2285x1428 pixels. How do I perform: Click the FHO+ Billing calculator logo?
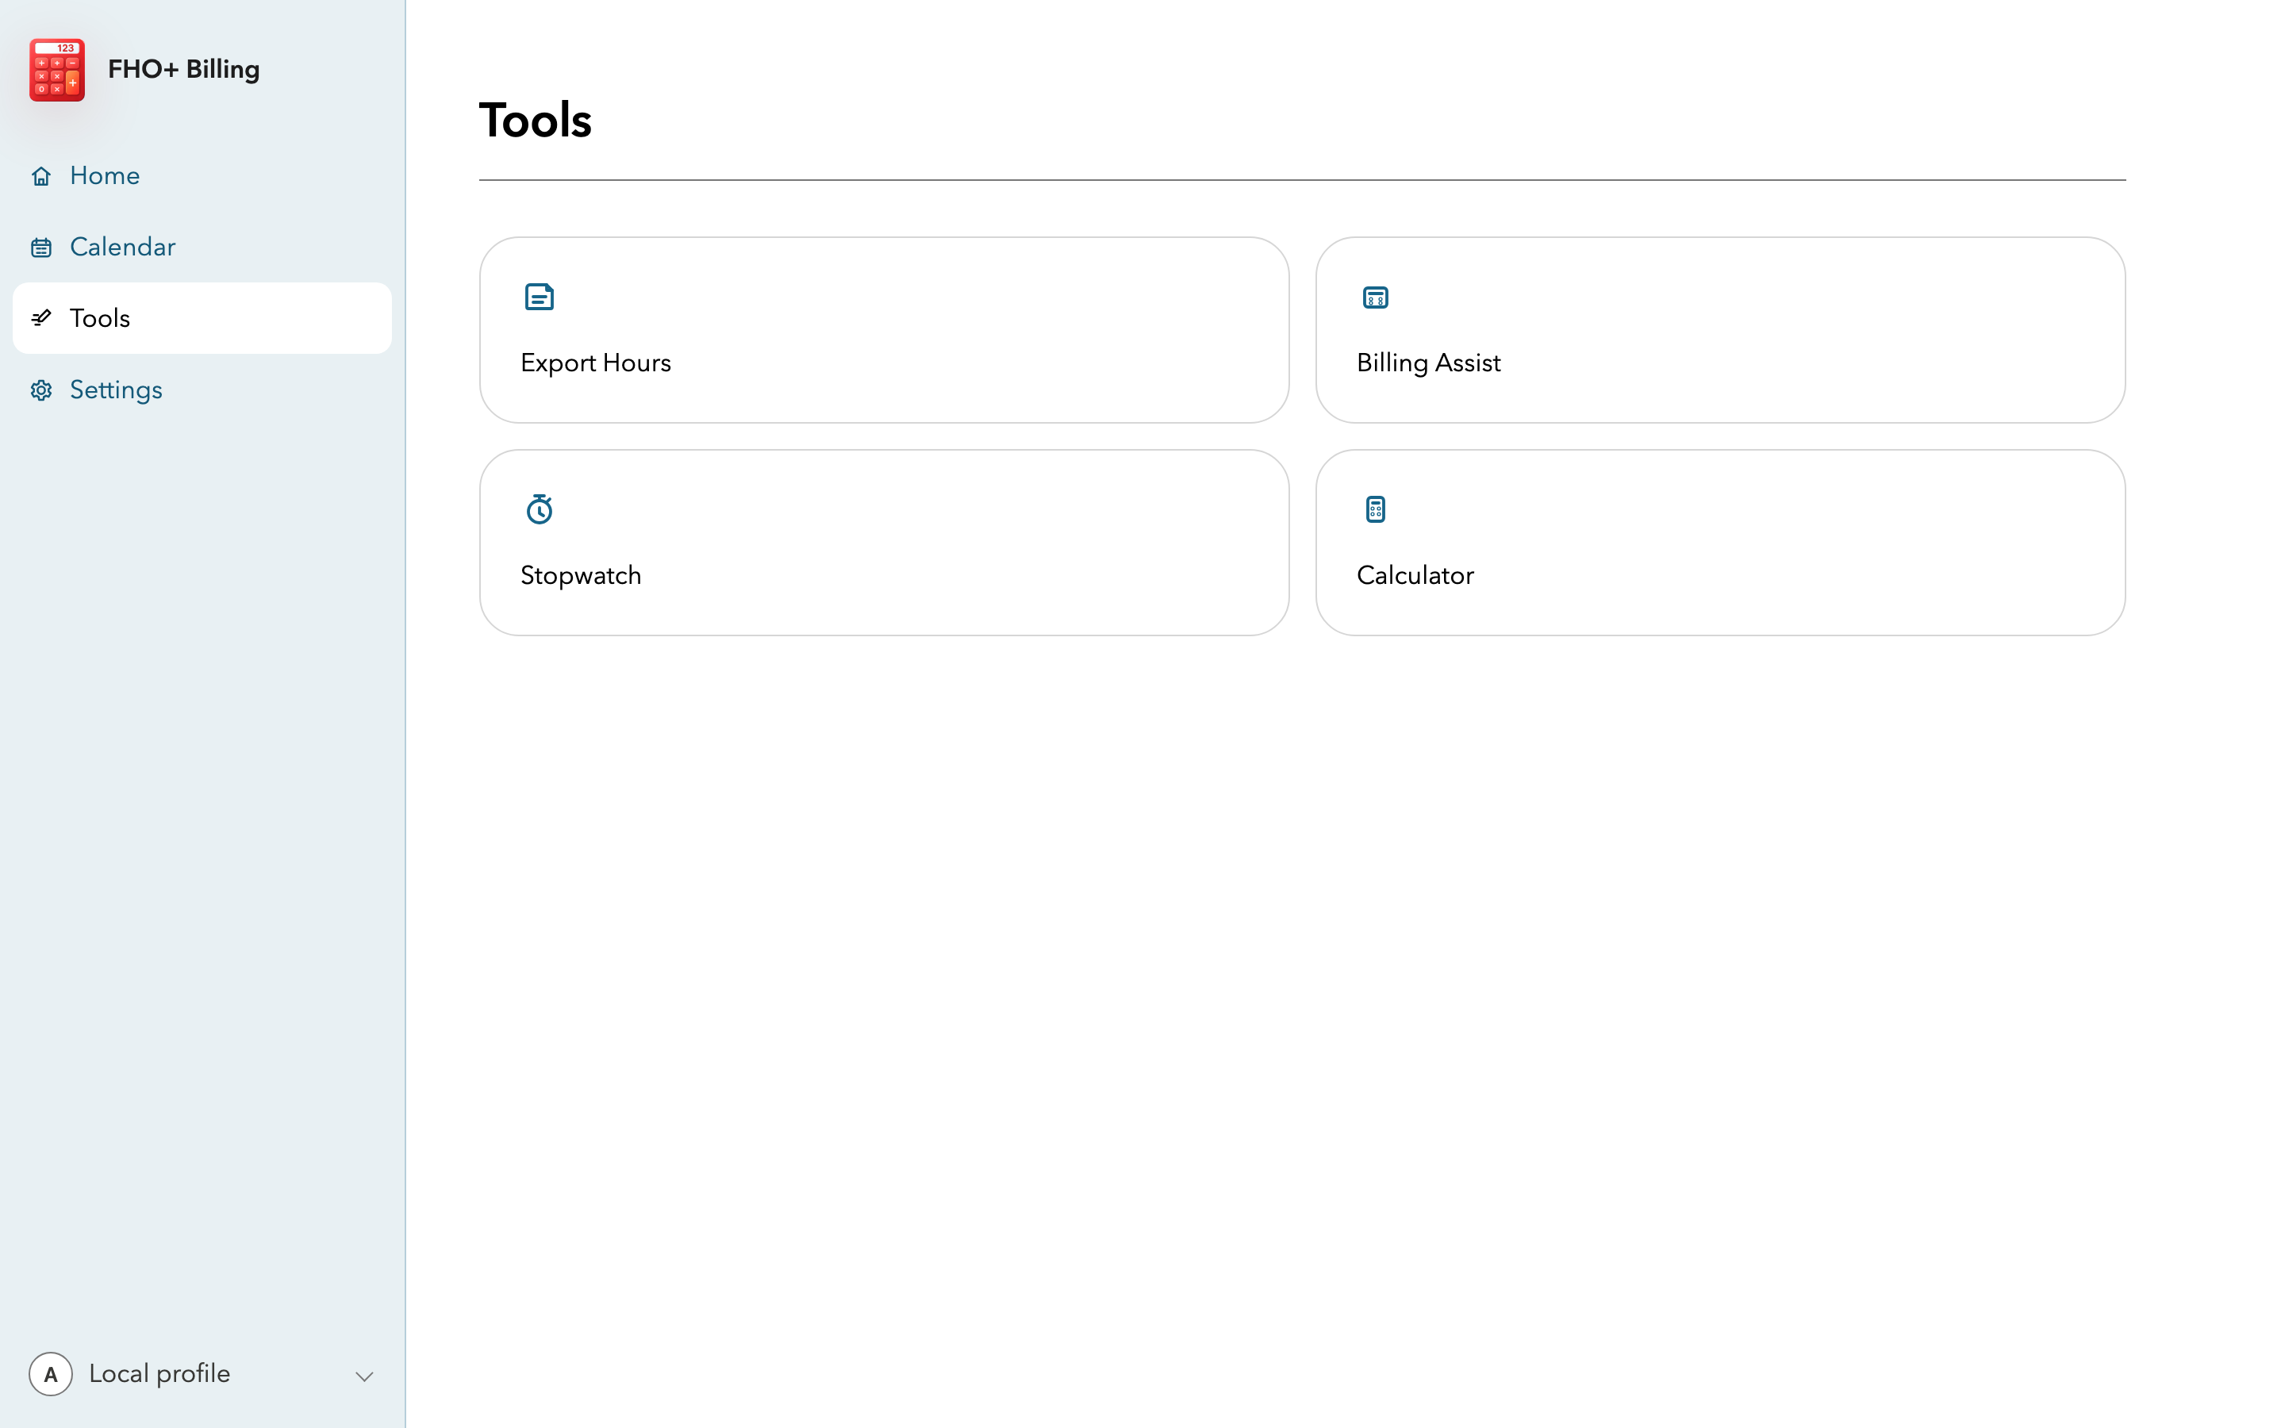[x=56, y=70]
